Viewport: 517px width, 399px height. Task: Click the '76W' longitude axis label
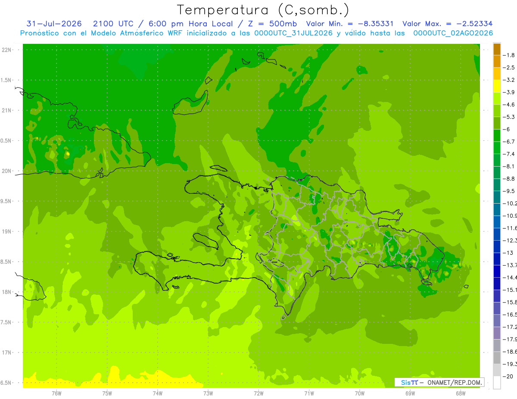coord(56,393)
